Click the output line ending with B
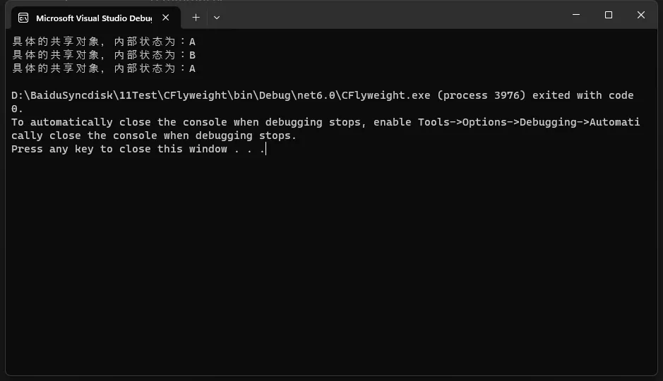663x381 pixels. pos(104,55)
